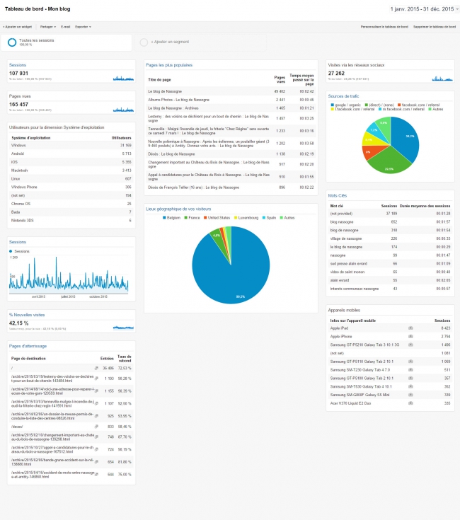This screenshot has height=520, width=460.
Task: Click the E-mail toolbar option
Action: pyautogui.click(x=65, y=27)
